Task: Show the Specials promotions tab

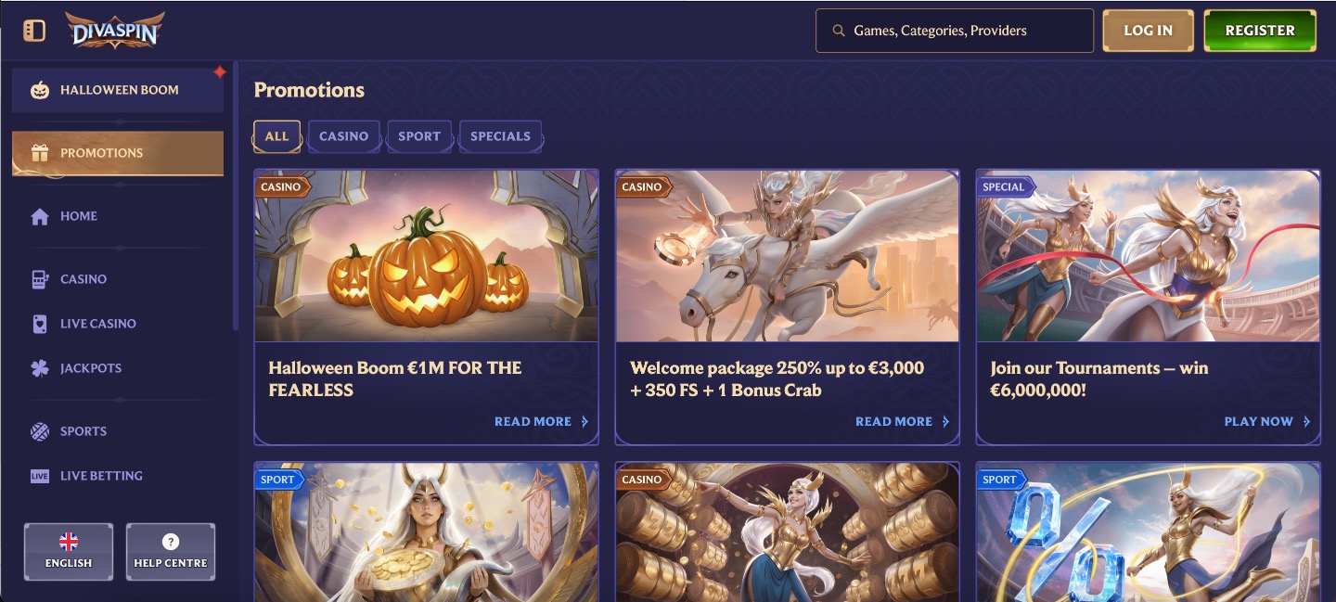Action: click(x=501, y=136)
